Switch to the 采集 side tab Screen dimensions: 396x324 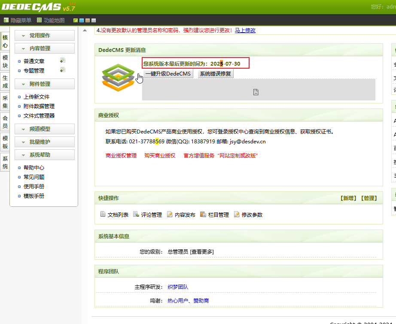pos(5,102)
